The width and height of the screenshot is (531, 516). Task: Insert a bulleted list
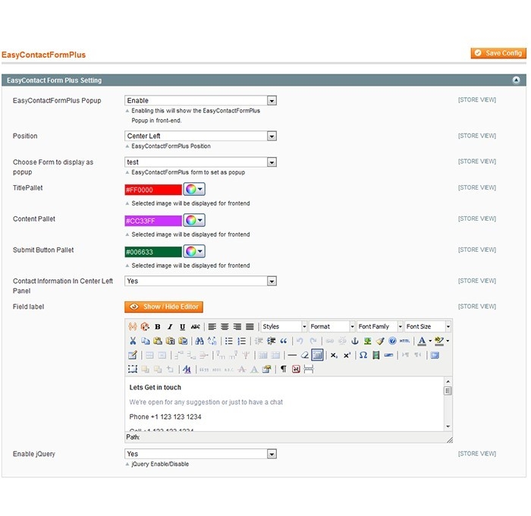229,341
